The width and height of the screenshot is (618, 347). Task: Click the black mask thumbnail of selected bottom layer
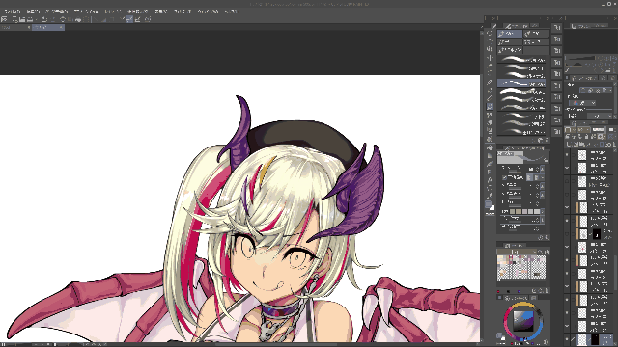click(x=595, y=339)
